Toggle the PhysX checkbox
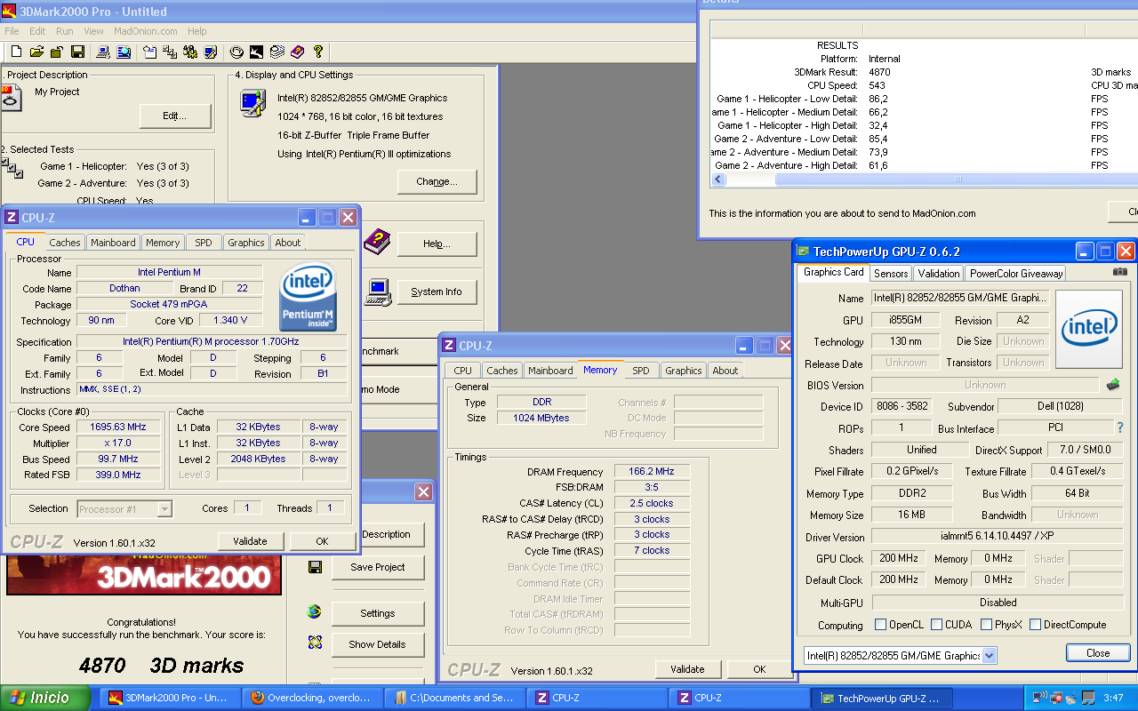 [986, 625]
